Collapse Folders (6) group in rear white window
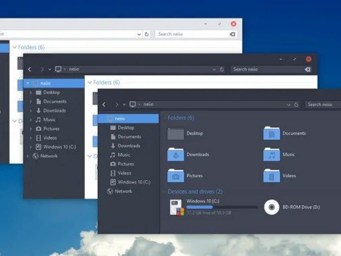 click(14, 47)
